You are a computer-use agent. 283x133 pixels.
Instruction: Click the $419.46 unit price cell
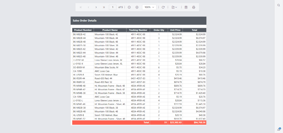pyautogui.click(x=175, y=78)
